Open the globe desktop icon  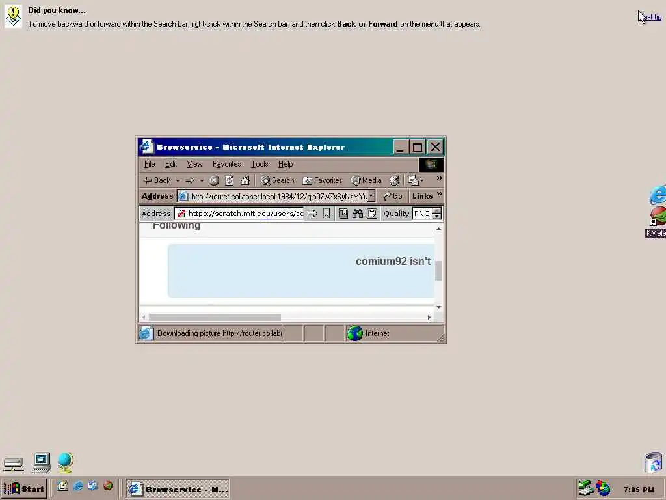click(65, 463)
